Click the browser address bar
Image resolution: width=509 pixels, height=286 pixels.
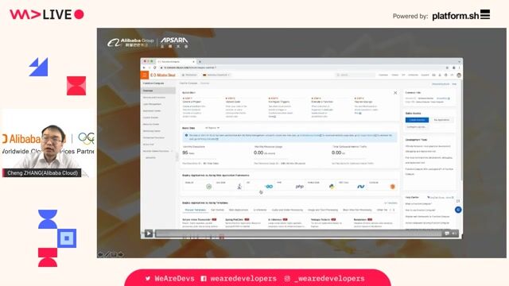click(302, 68)
